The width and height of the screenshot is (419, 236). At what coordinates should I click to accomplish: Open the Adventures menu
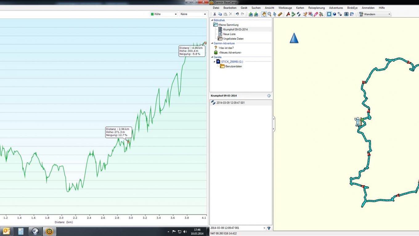[336, 8]
